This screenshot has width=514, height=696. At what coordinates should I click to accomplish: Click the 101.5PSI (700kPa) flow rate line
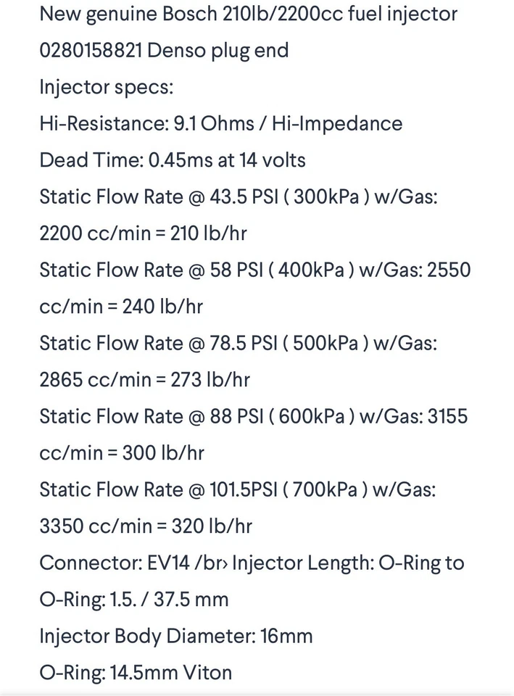pos(237,490)
